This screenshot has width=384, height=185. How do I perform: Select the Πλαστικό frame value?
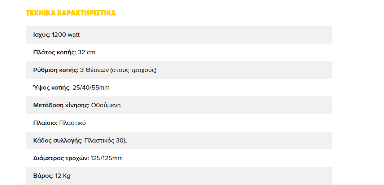pyautogui.click(x=73, y=123)
